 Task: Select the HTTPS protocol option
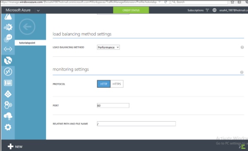(x=117, y=84)
